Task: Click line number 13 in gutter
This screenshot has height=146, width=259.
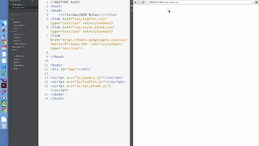Action: (x=46, y=73)
